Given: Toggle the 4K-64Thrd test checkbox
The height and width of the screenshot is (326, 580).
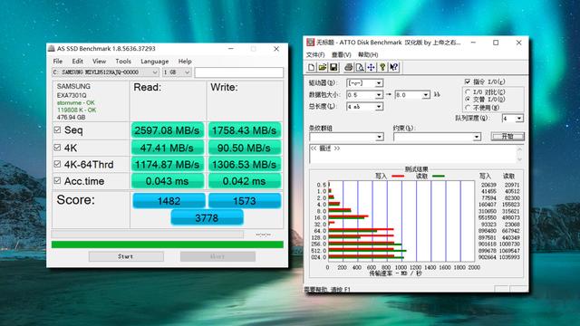Looking at the screenshot, I should (x=57, y=164).
